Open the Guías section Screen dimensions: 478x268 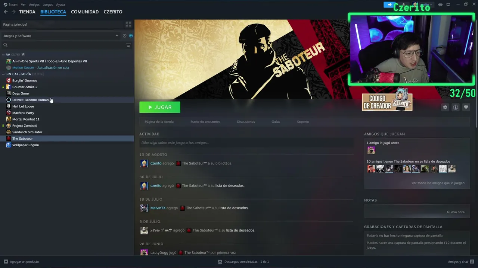pos(276,122)
